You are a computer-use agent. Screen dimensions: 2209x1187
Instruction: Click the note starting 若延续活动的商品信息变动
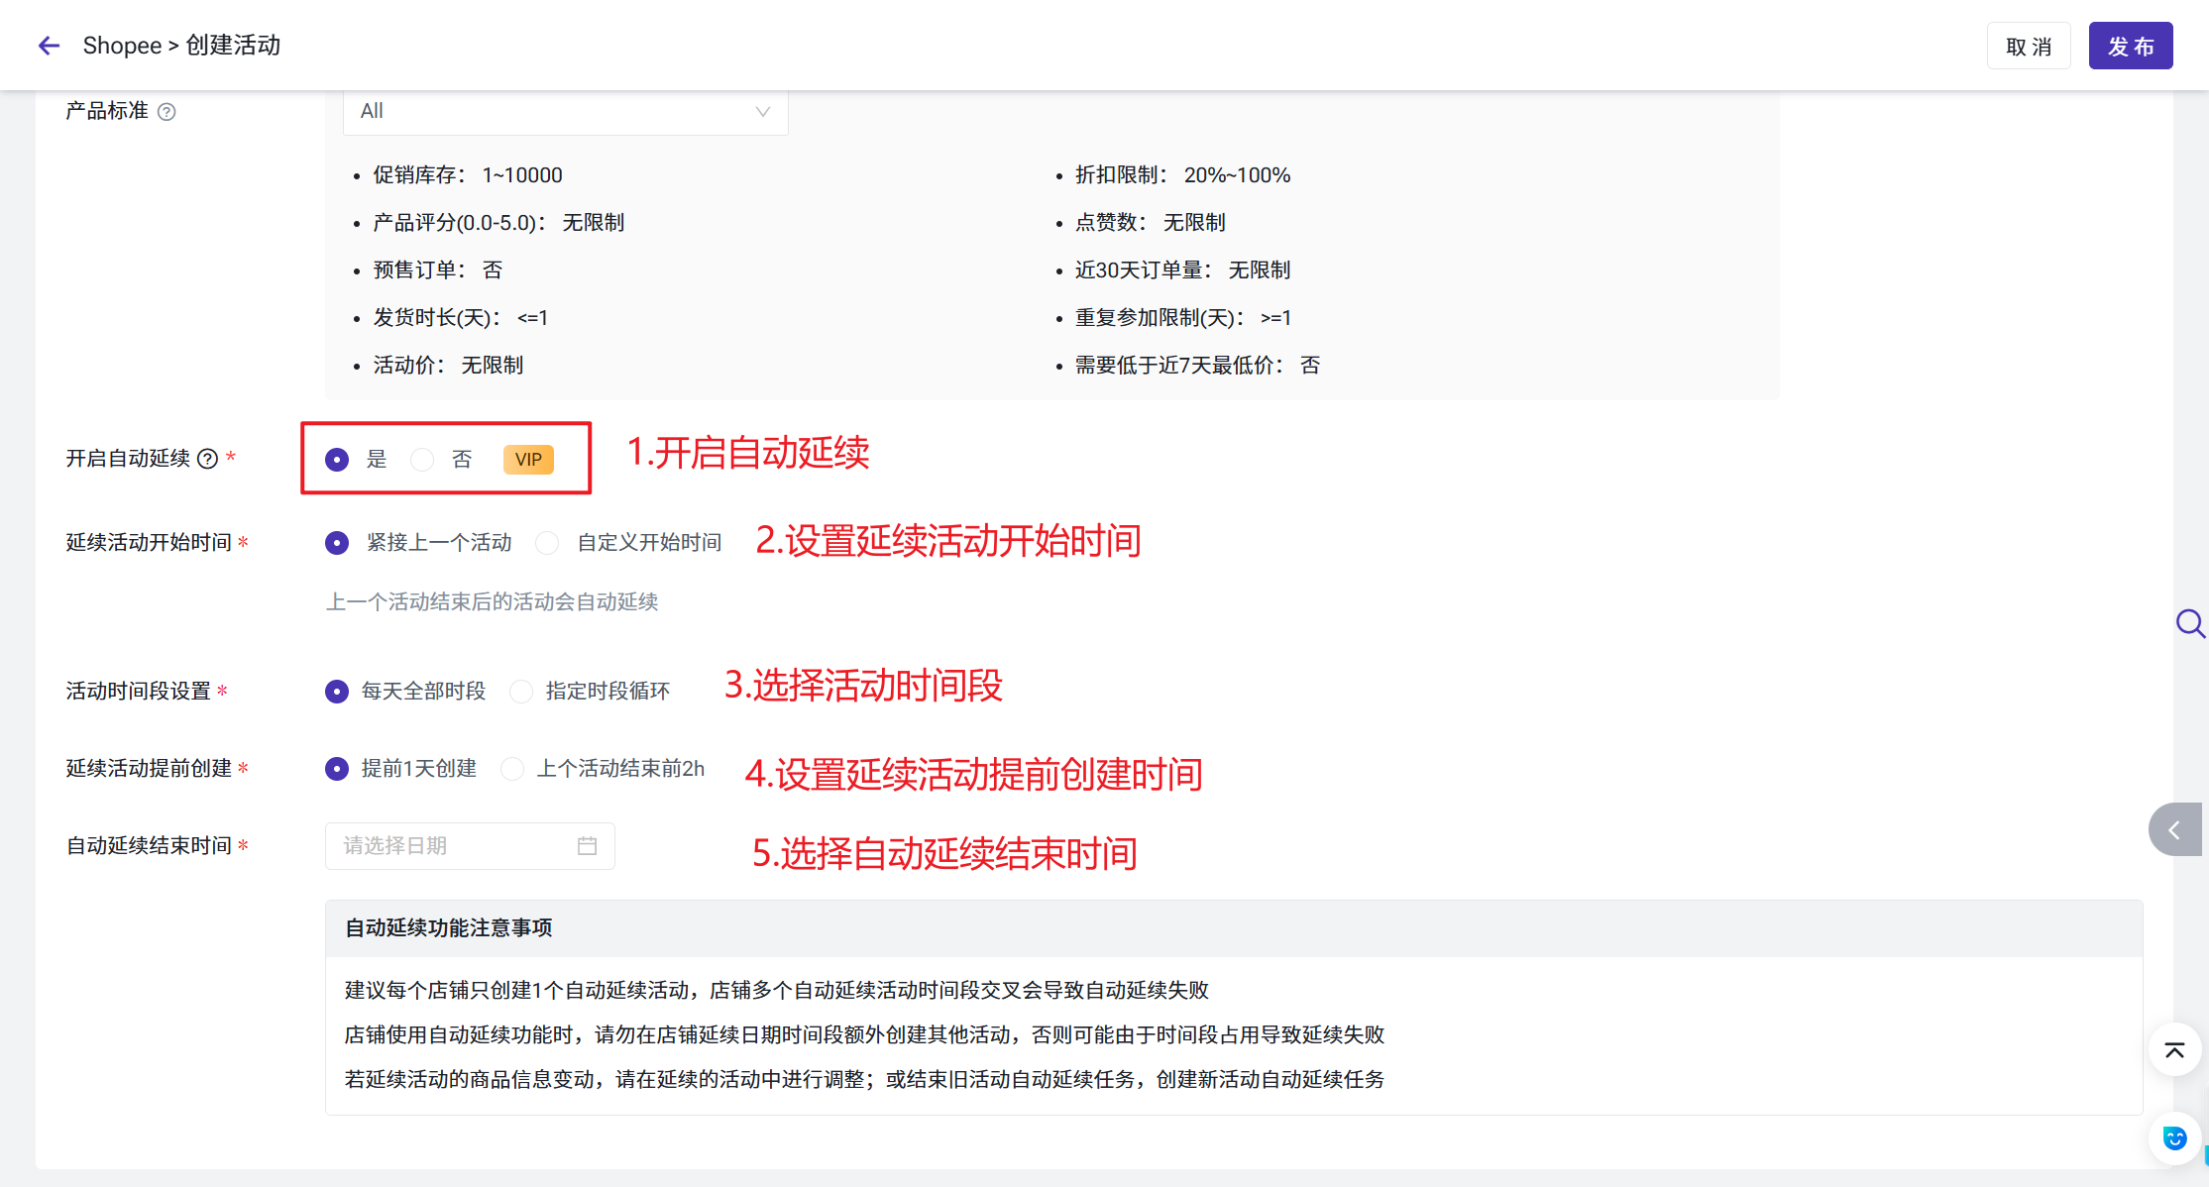864,1080
